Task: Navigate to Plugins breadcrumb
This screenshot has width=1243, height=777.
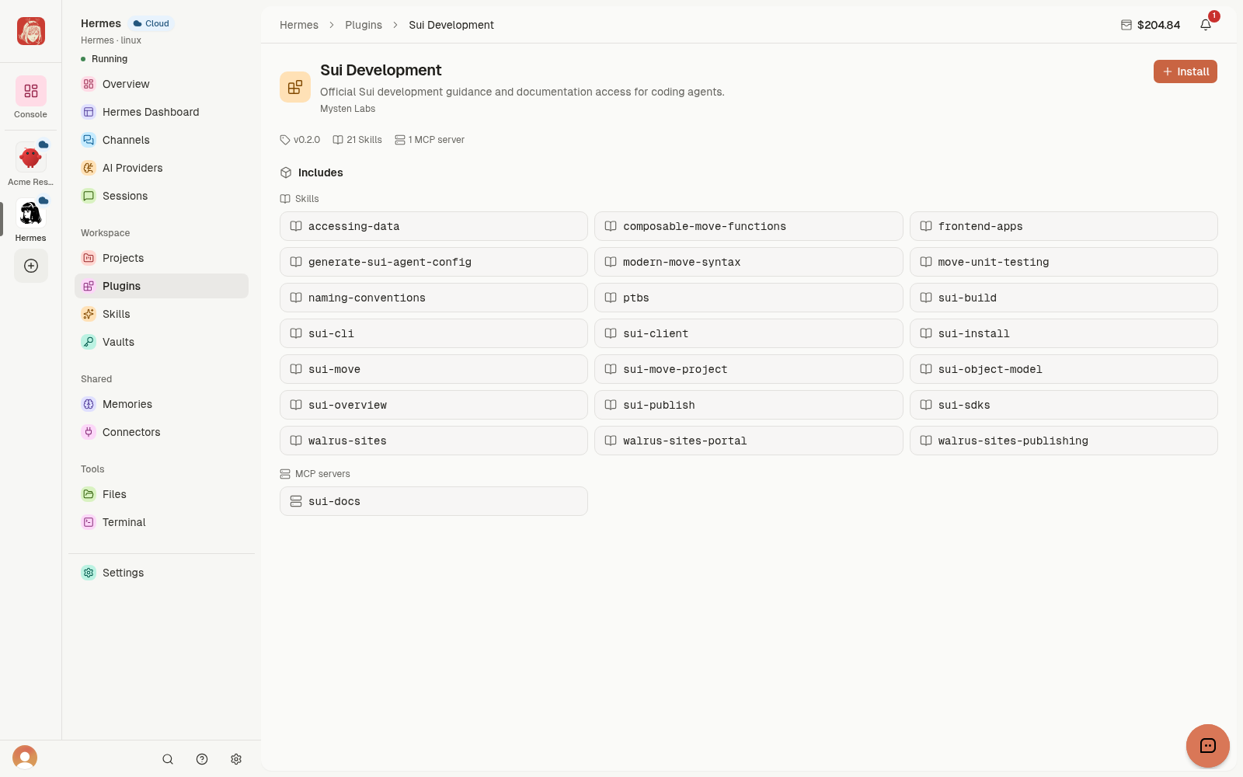Action: tap(364, 25)
